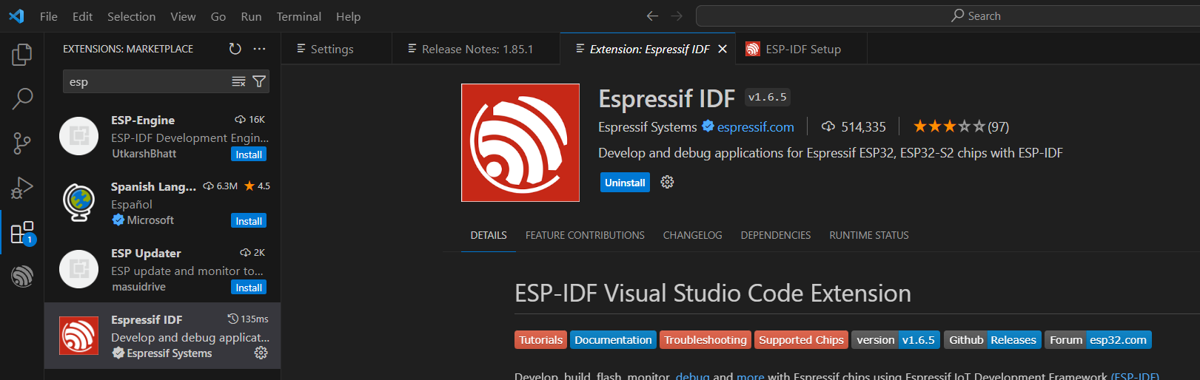Open manage gear next to Uninstall button

667,182
